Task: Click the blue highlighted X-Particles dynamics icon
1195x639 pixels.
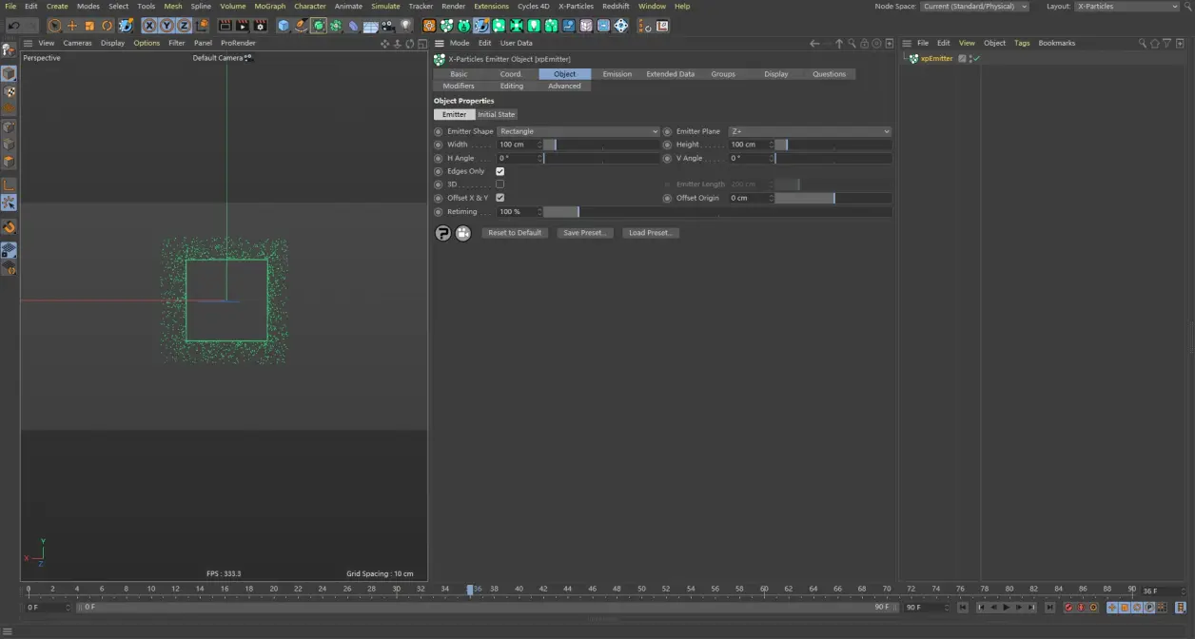Action: point(480,26)
